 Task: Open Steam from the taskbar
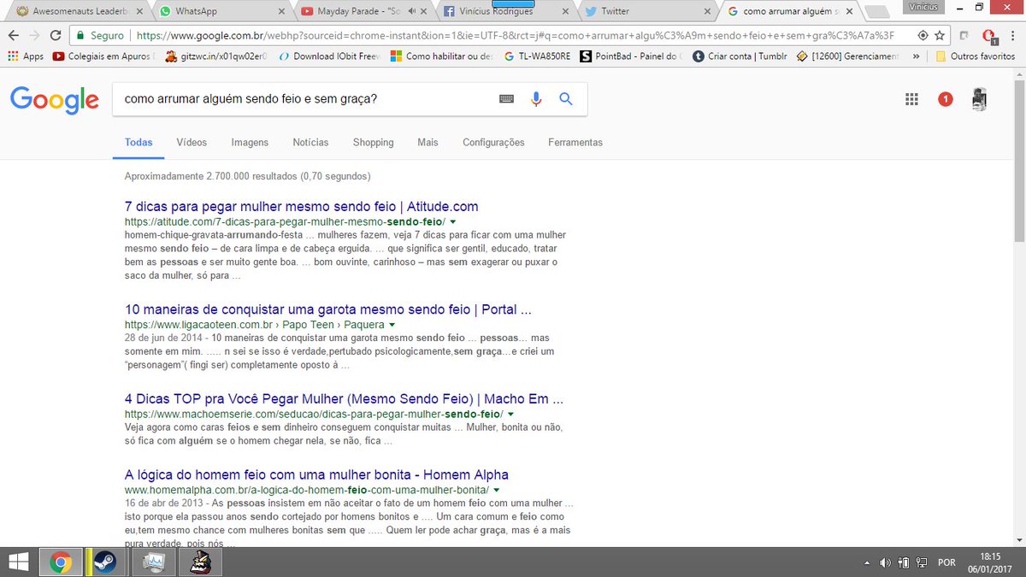coord(104,562)
